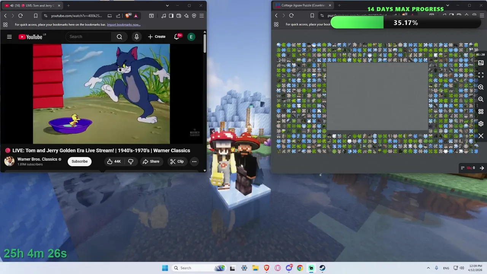Close the Cottage Jigsaw Puzzle tab
Viewport: 487px width, 274px height.
tap(330, 5)
